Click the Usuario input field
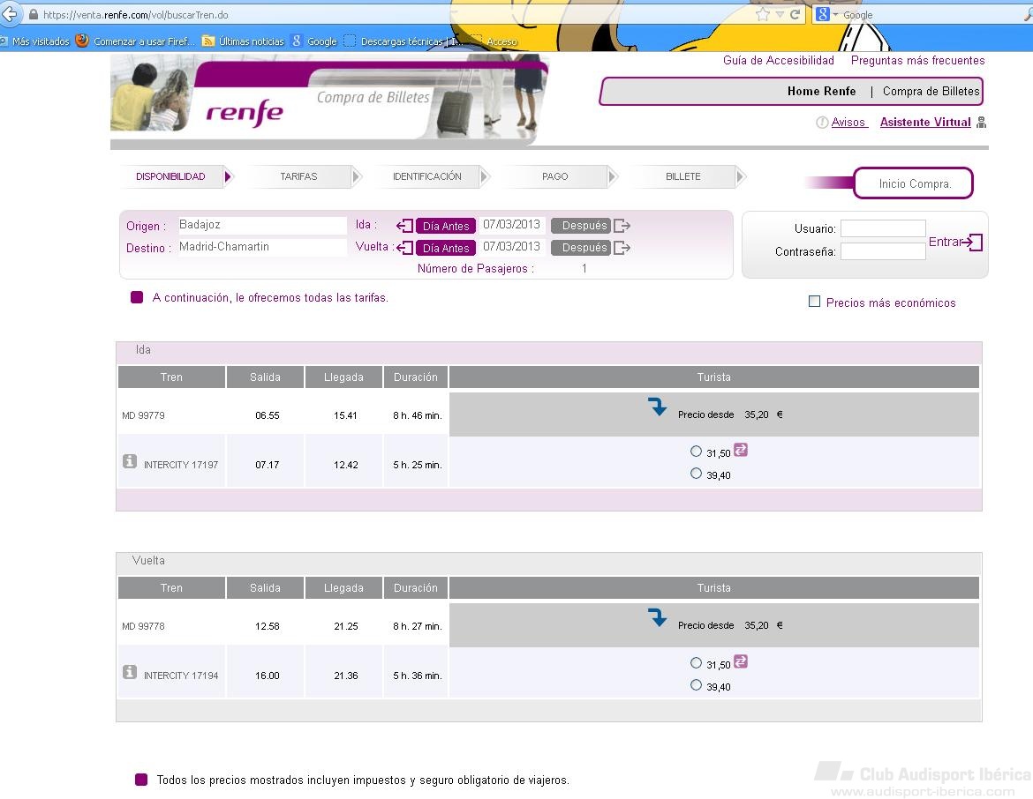The image size is (1033, 799). coord(882,228)
